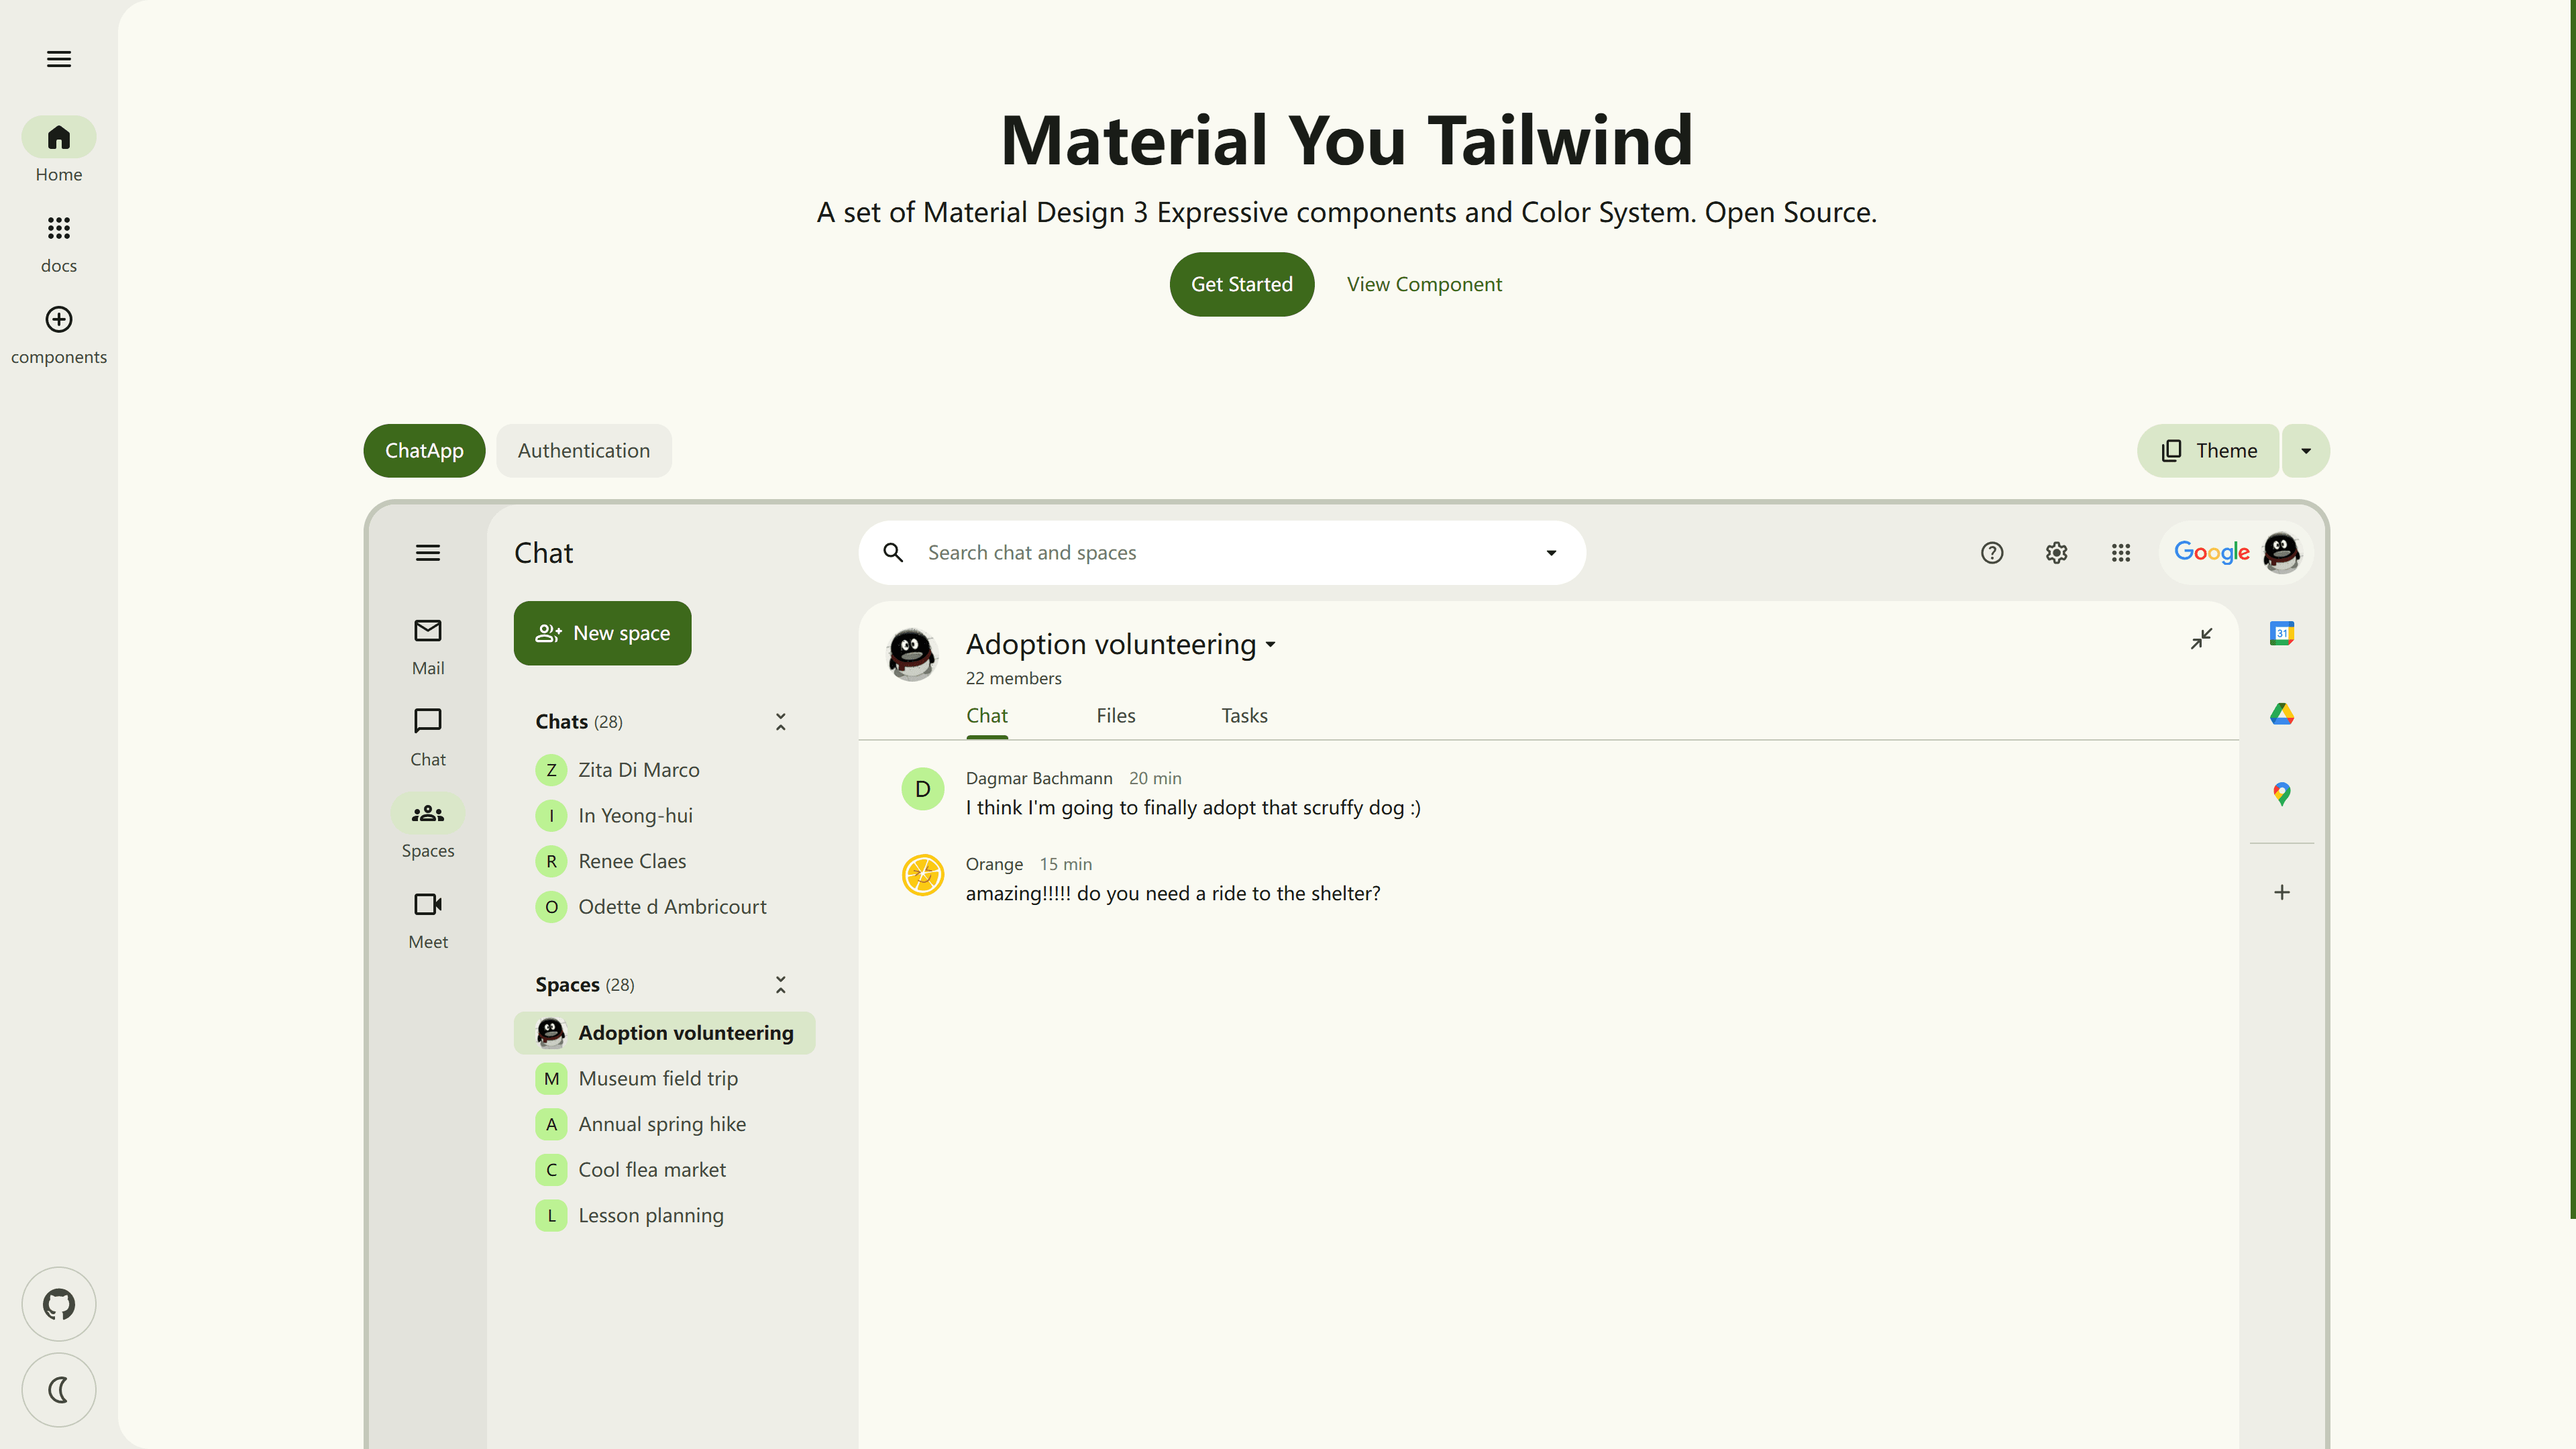Image resolution: width=2576 pixels, height=1449 pixels.
Task: Toggle the chat navigation drawer menu
Action: [x=428, y=552]
